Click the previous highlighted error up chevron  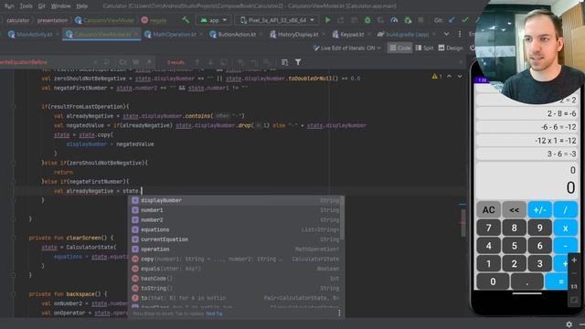click(x=449, y=77)
